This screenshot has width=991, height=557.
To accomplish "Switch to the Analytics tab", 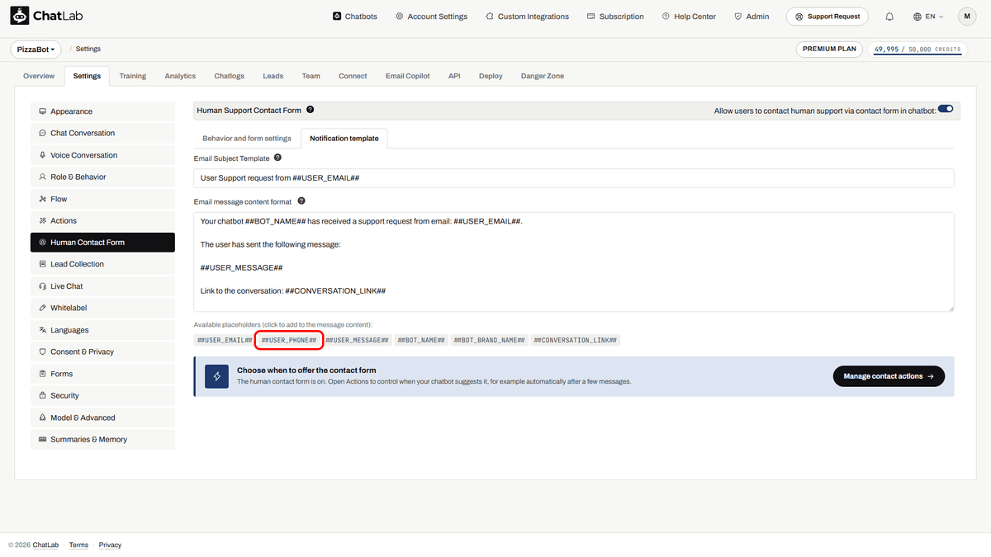I will pyautogui.click(x=180, y=76).
